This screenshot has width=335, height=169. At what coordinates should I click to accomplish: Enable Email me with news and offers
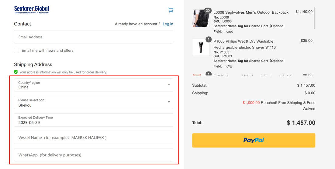pos(16,50)
